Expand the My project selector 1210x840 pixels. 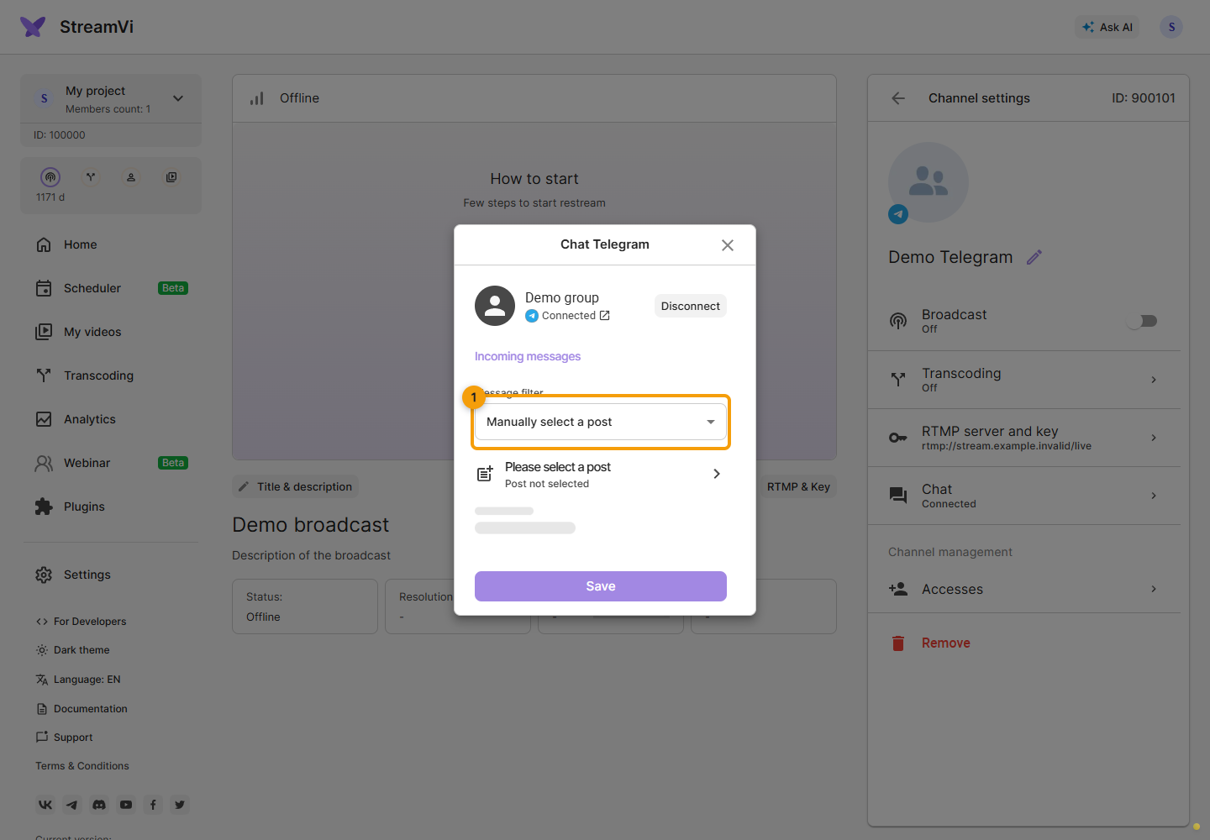tap(111, 99)
